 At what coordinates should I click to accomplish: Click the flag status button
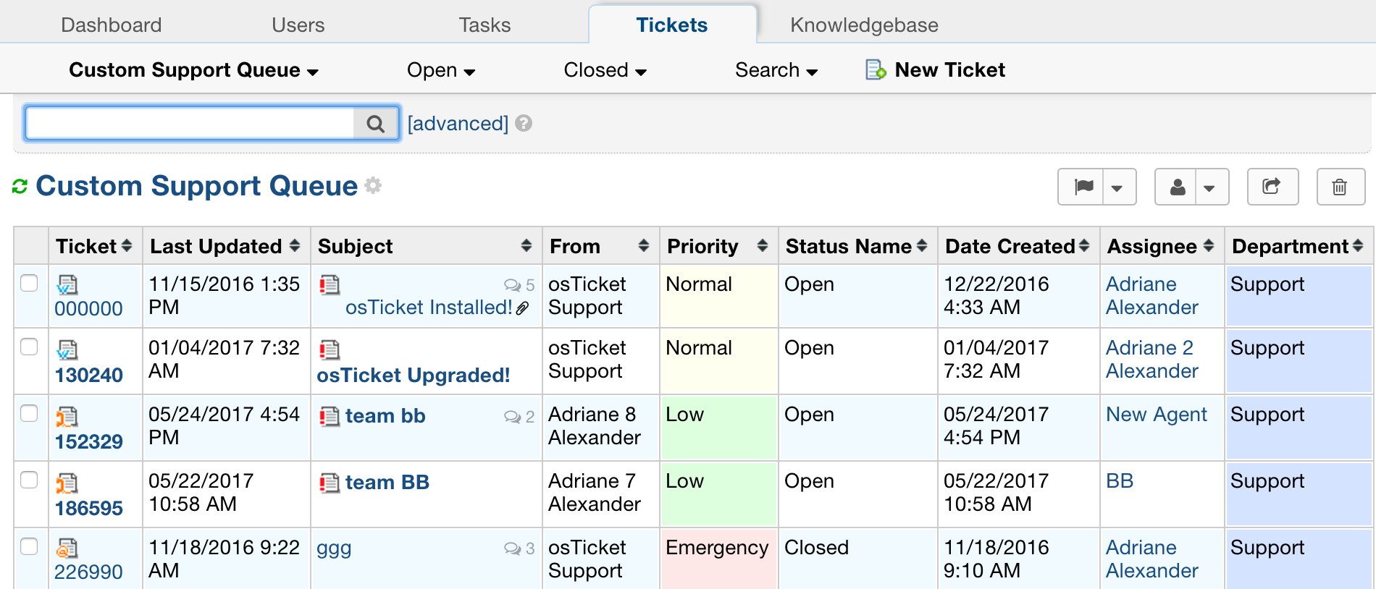[1083, 187]
